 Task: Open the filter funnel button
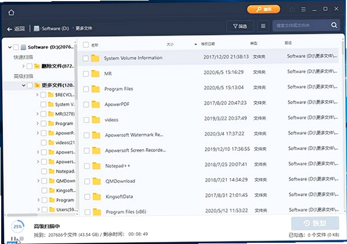[x=240, y=26]
